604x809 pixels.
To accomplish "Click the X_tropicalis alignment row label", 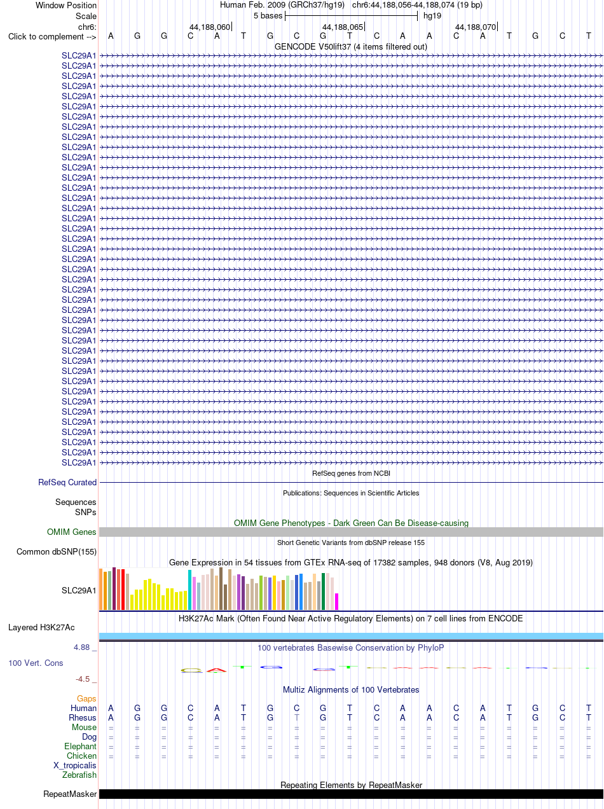I will point(75,765).
